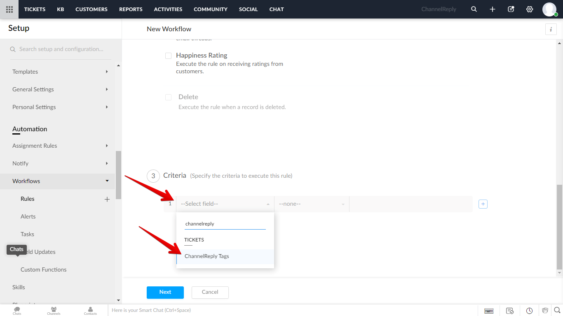Collapse the Workflows section
The height and width of the screenshot is (316, 563).
tap(57, 181)
